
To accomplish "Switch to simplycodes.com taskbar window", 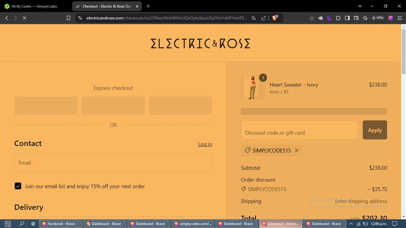I will [x=193, y=224].
